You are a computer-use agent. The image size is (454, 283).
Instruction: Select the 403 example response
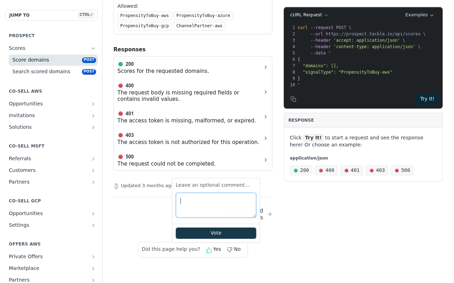(x=377, y=171)
